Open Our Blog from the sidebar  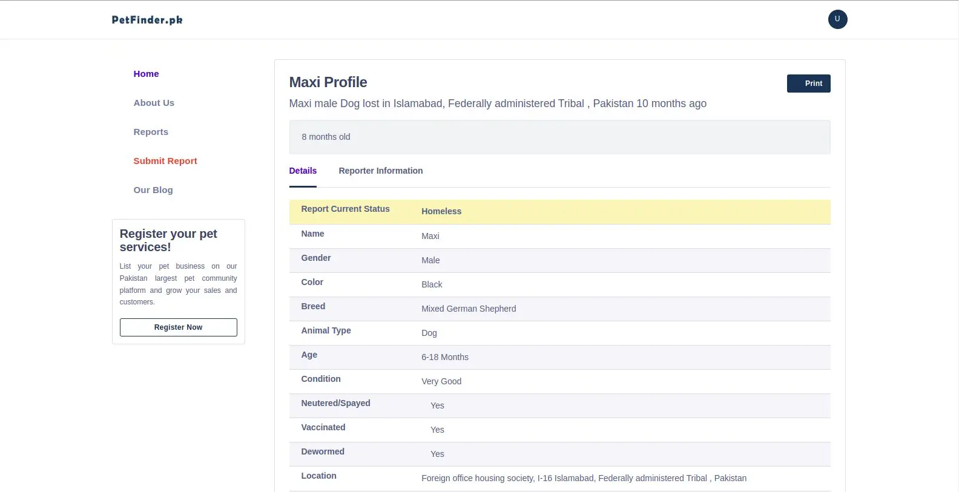(153, 190)
